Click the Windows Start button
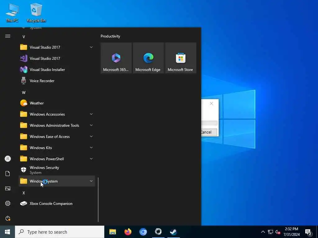 pyautogui.click(x=7, y=232)
